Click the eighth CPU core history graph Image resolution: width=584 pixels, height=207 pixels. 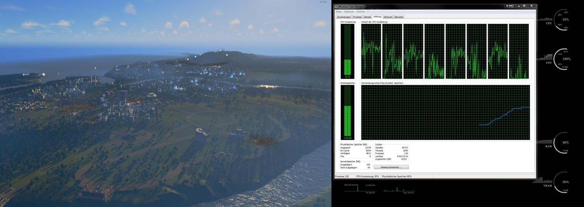(519, 51)
